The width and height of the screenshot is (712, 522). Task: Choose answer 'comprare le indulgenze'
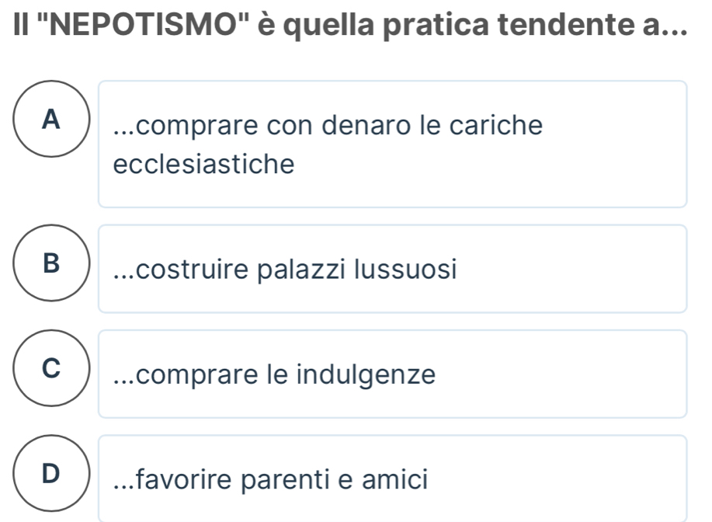pos(392,374)
